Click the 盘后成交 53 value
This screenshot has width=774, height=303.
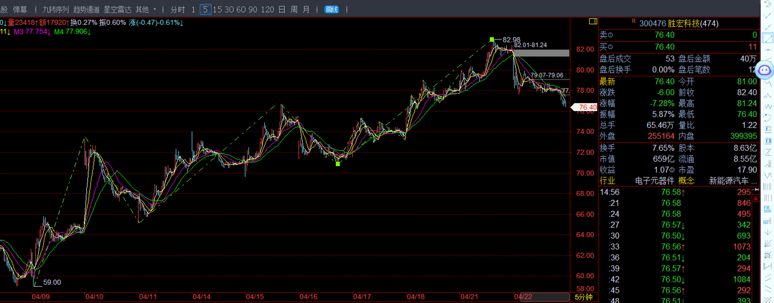[x=670, y=59]
